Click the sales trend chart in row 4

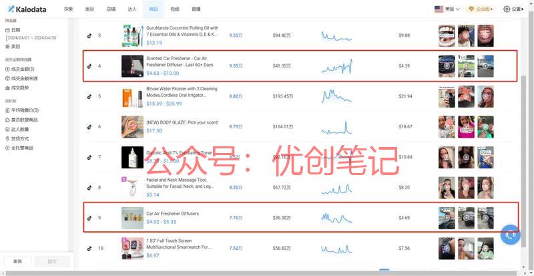tap(337, 66)
